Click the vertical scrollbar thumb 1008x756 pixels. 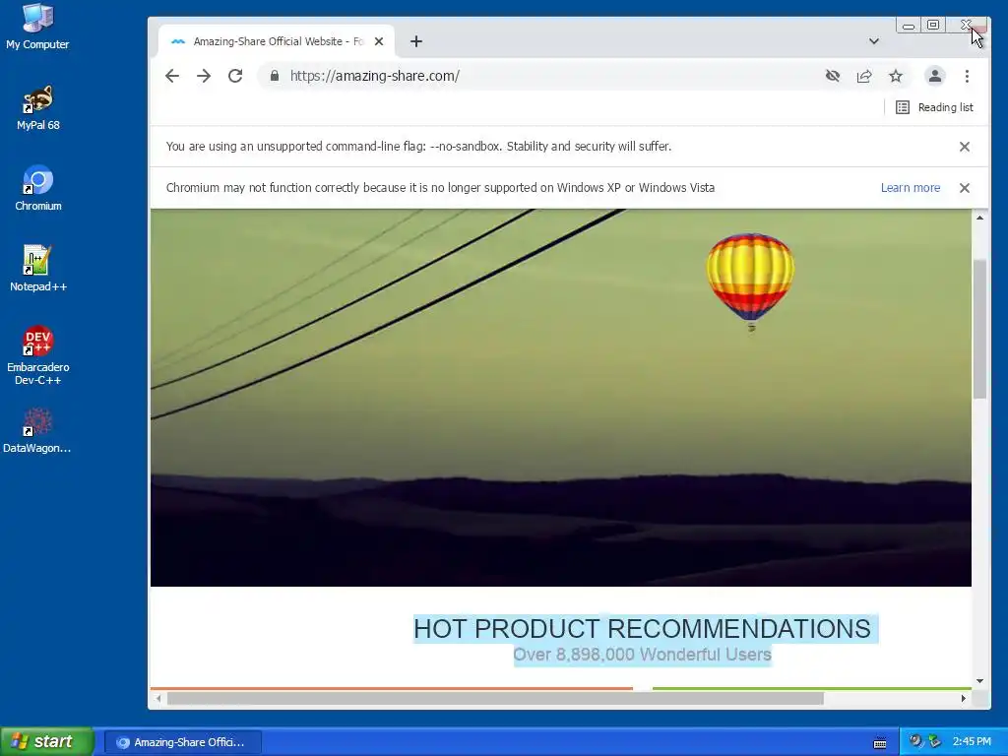[979, 328]
